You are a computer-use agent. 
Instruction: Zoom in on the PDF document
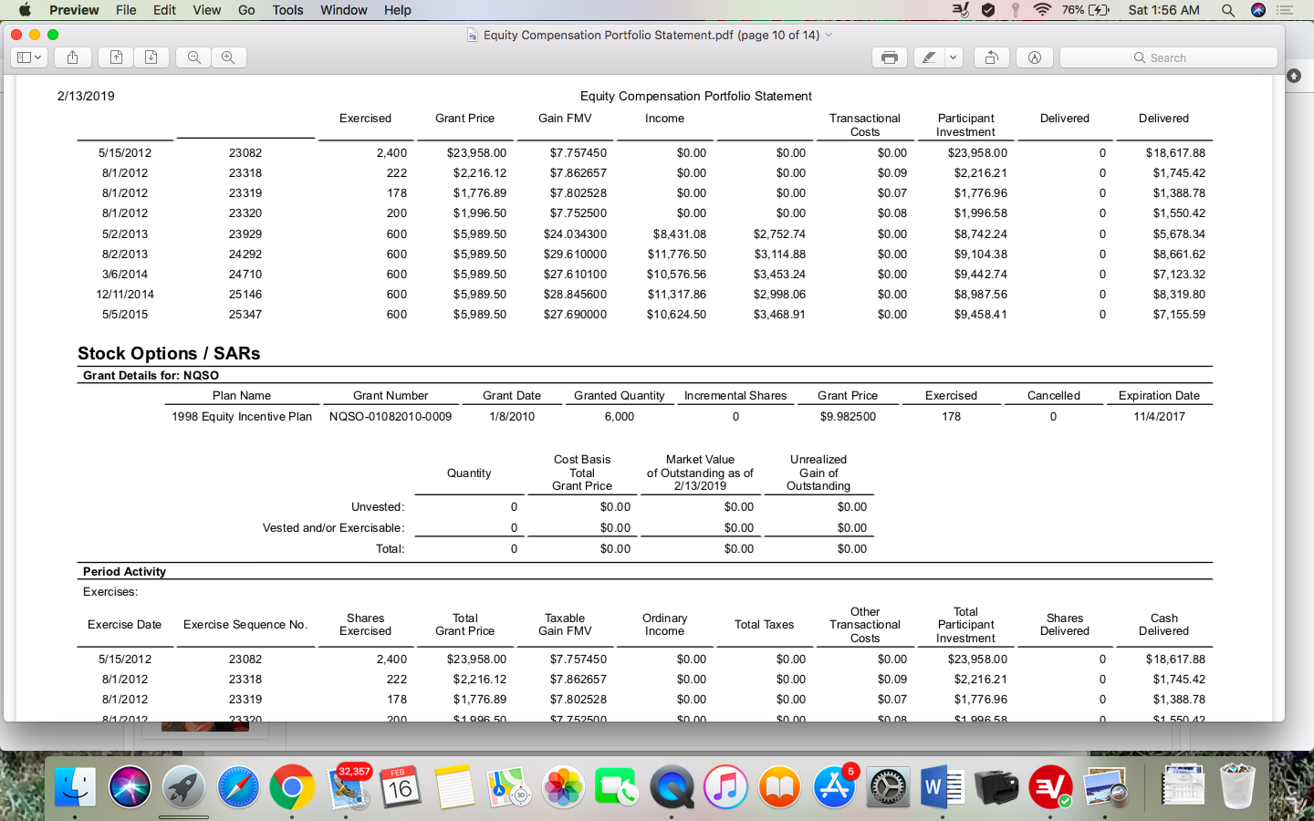tap(228, 57)
